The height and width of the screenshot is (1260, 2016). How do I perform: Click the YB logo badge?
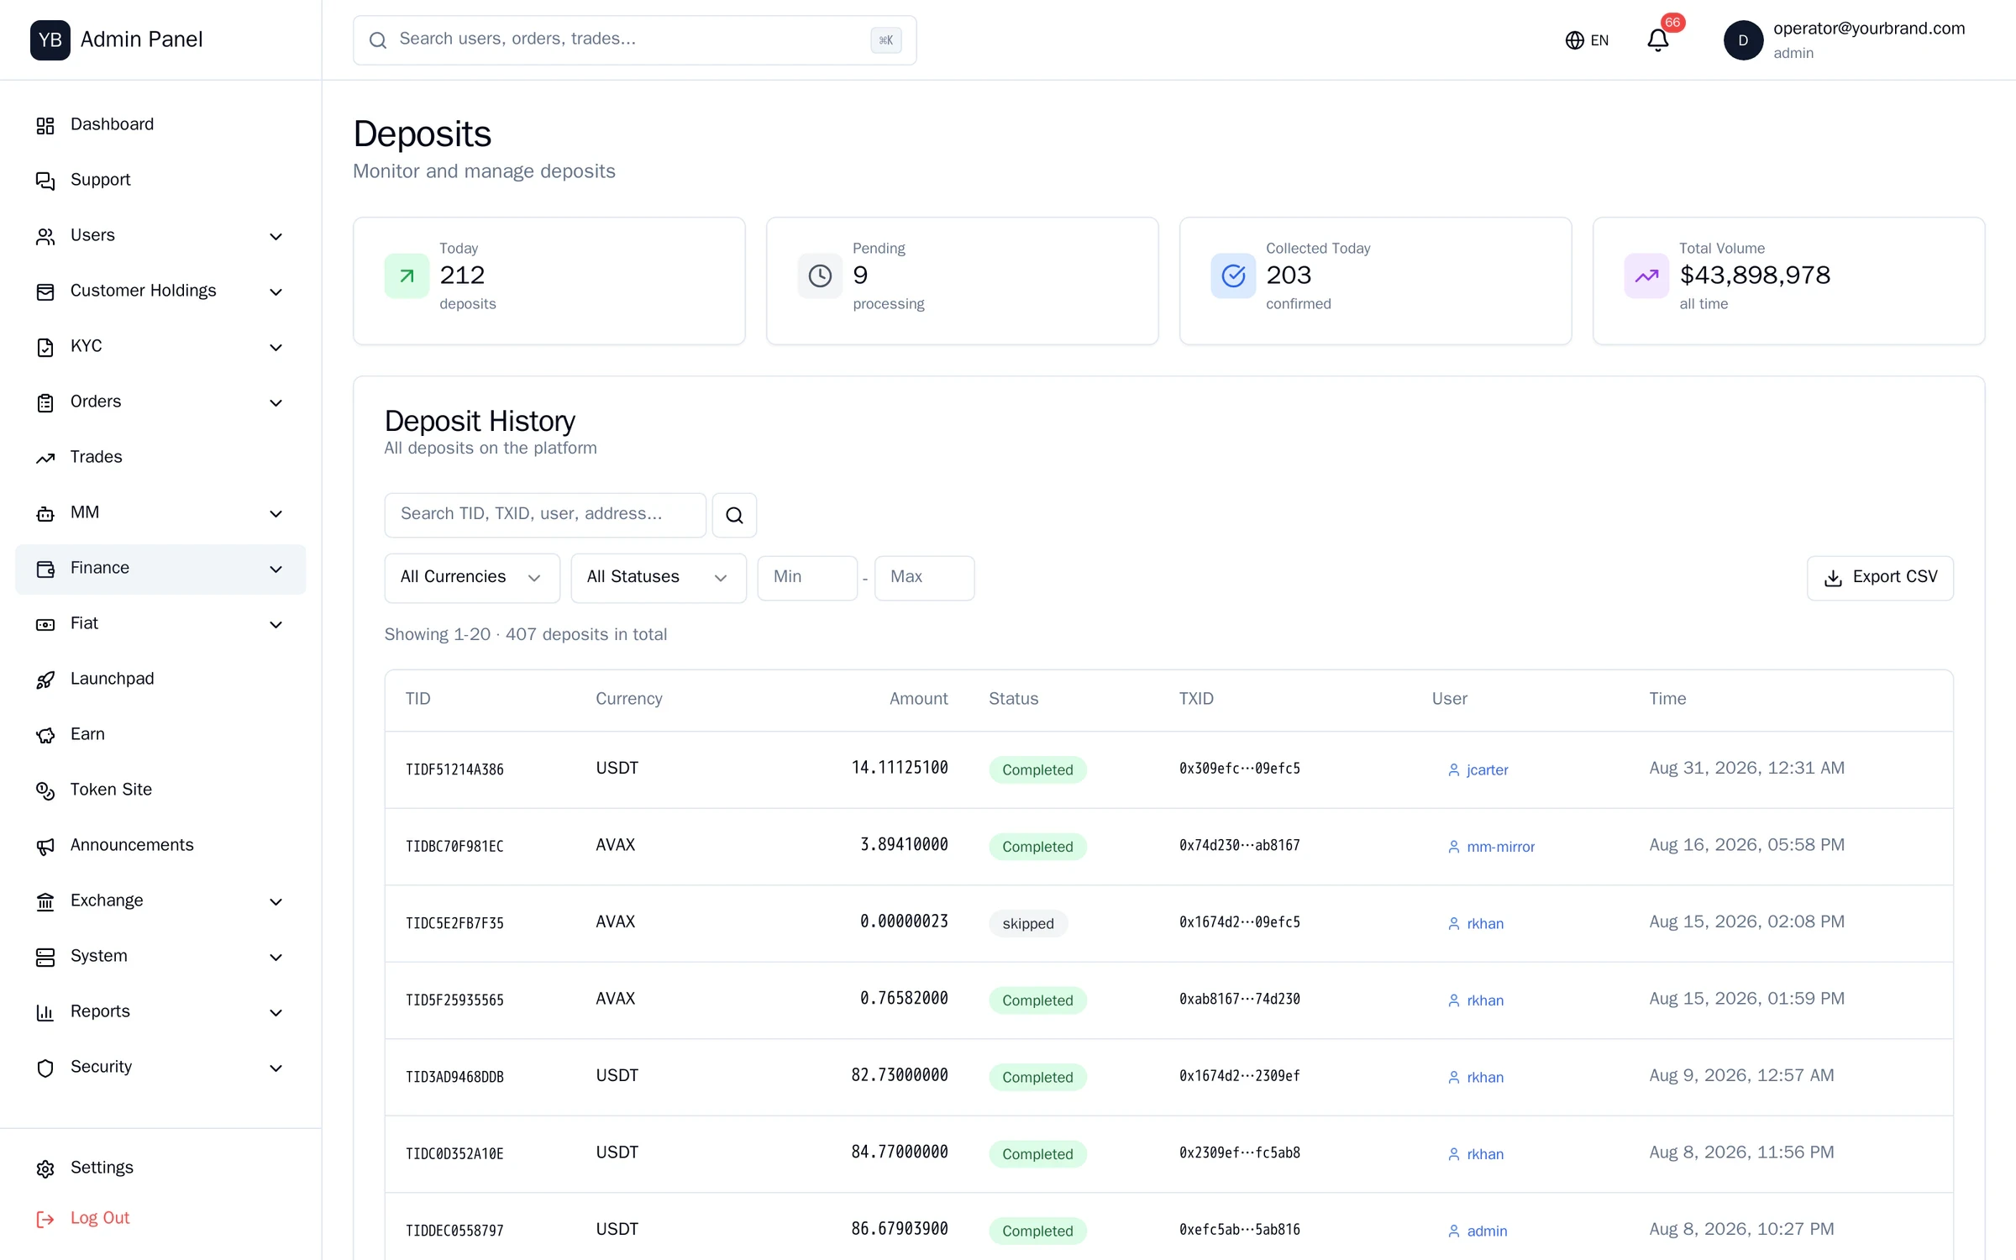tap(50, 40)
